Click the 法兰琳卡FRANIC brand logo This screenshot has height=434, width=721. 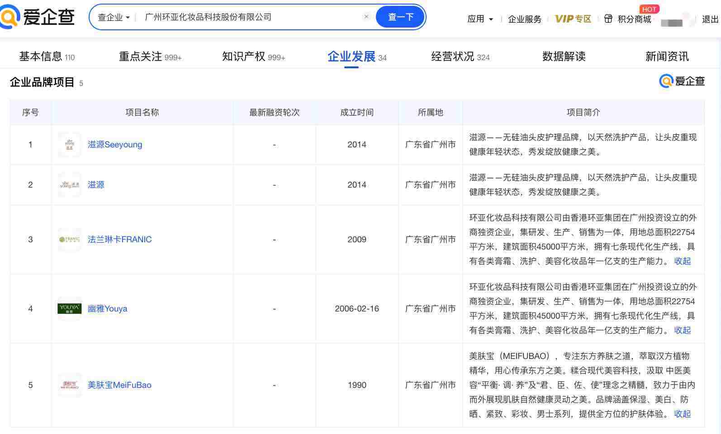70,240
